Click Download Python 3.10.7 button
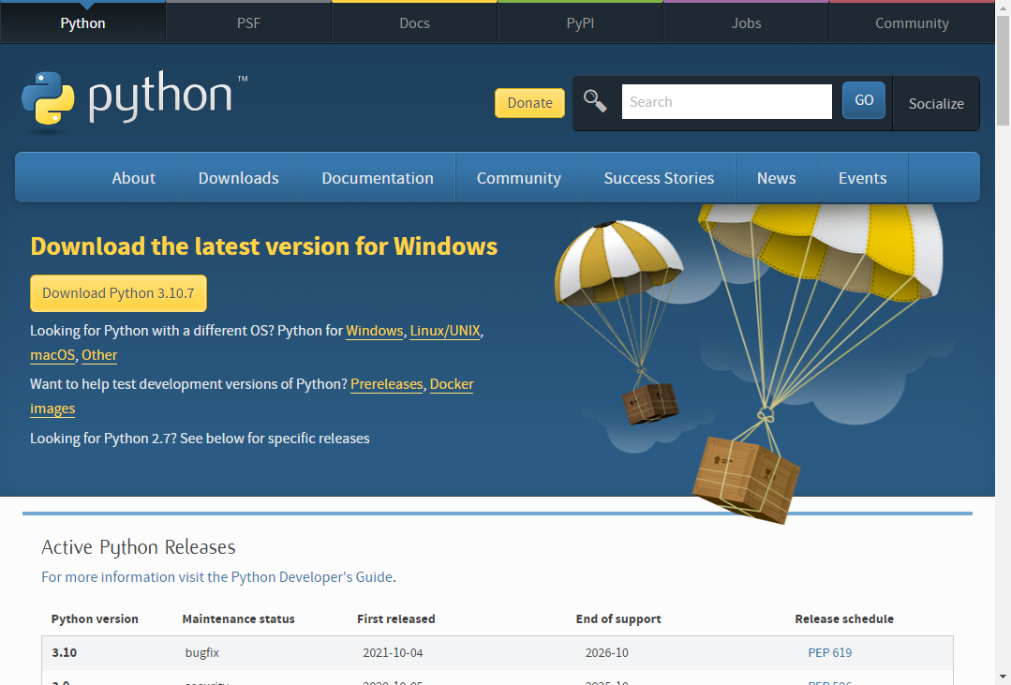The image size is (1011, 685). (119, 293)
